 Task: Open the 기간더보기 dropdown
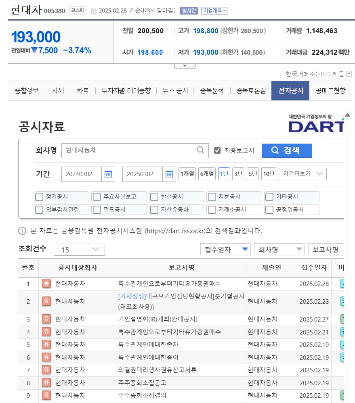pos(302,174)
